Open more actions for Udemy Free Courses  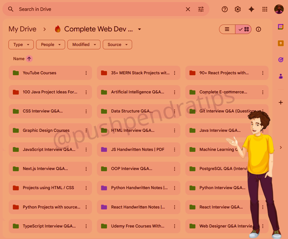coord(175,226)
